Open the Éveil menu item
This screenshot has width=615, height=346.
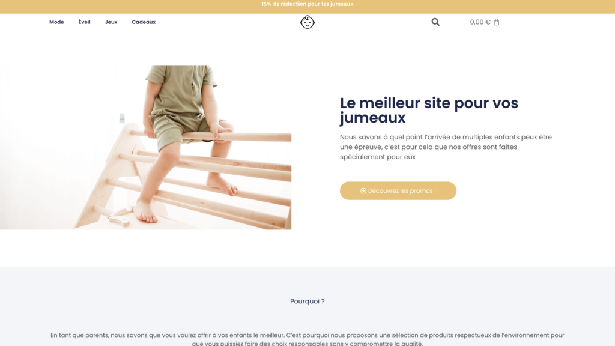pos(84,22)
